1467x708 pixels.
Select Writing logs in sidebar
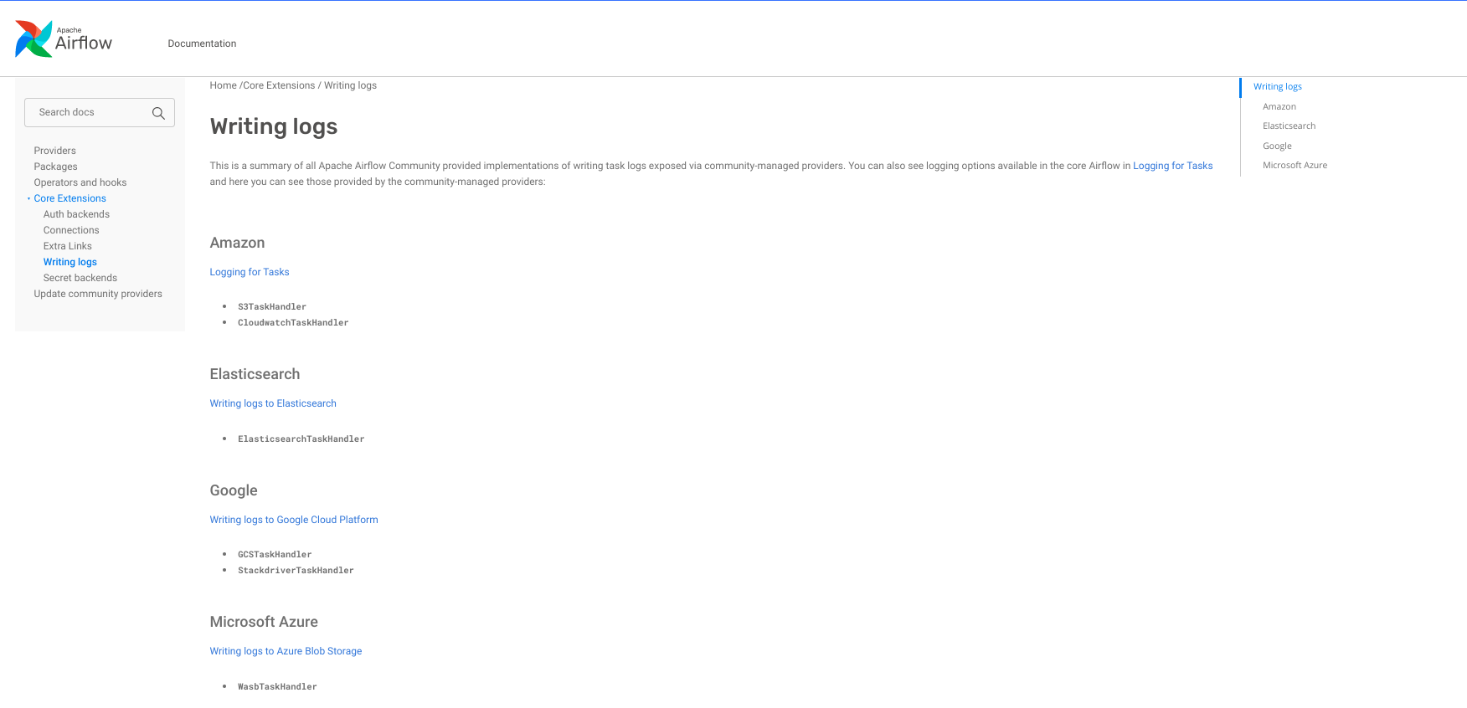pos(70,262)
